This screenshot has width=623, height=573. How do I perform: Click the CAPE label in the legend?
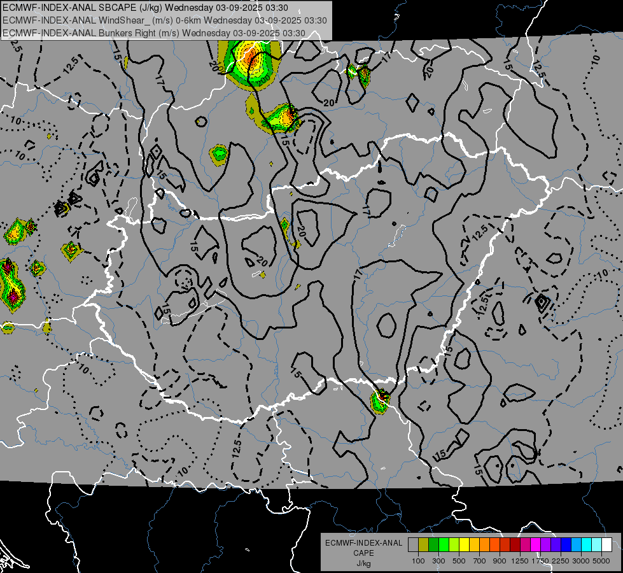pyautogui.click(x=363, y=553)
